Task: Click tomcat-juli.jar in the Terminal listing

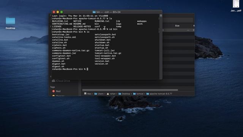Action: pos(105,51)
